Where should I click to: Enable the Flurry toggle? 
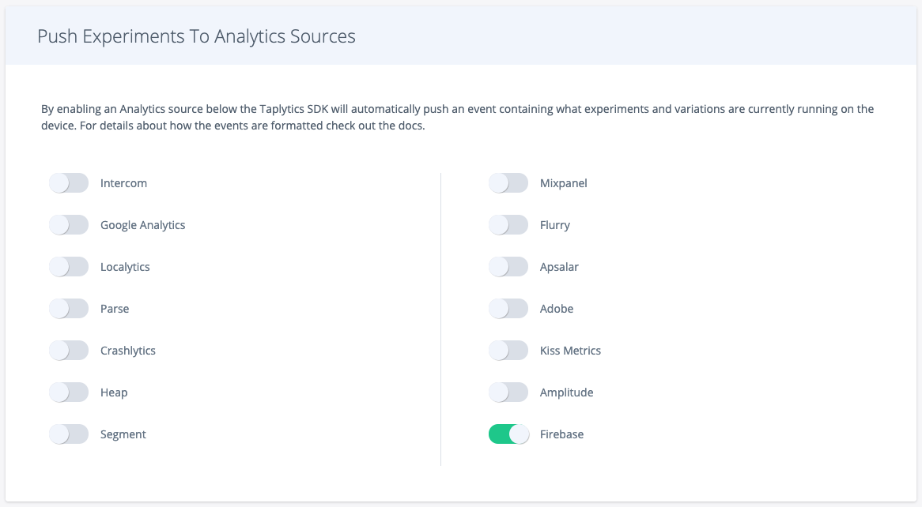508,224
